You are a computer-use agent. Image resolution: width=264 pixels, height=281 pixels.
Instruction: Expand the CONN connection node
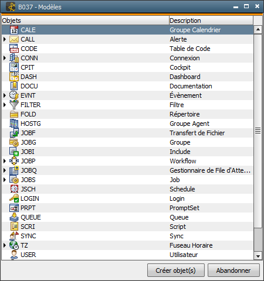click(x=5, y=58)
